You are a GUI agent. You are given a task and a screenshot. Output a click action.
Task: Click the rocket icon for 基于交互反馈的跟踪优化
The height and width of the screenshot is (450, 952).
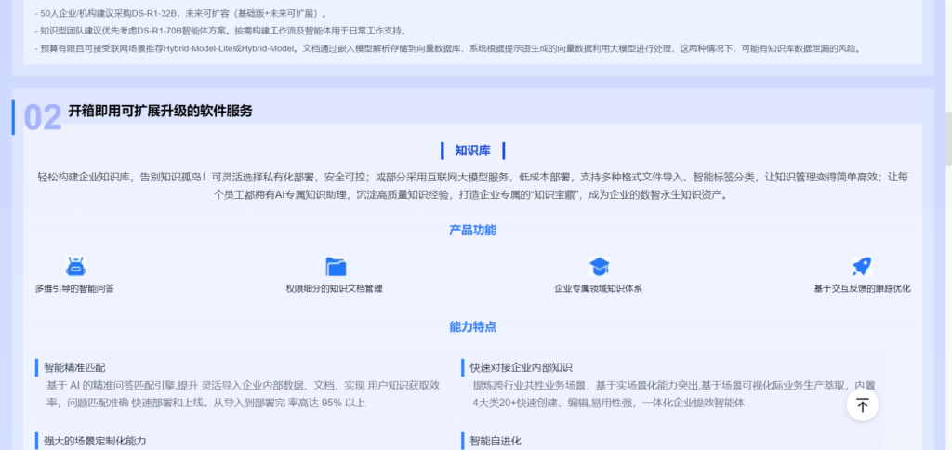862,266
